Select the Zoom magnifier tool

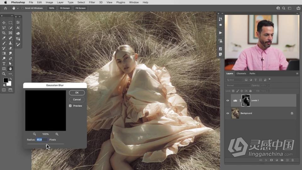4,74
